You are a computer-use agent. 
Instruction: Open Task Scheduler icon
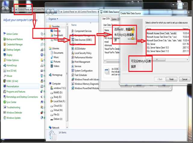(x=73, y=75)
